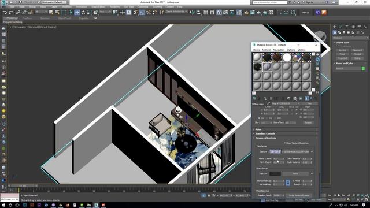
Task: Toggle U Tile checkbox in coordinates
Action: click(x=297, y=110)
